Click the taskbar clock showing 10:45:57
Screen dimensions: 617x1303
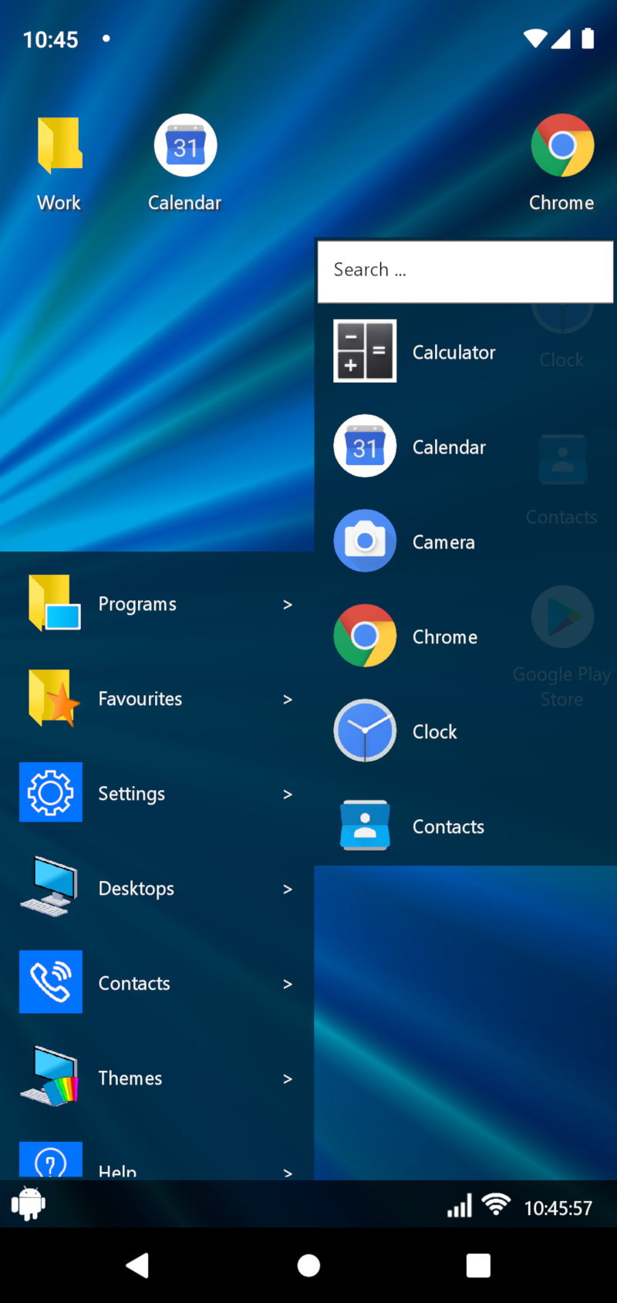[558, 1208]
